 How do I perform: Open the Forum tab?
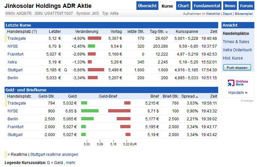(246, 6)
